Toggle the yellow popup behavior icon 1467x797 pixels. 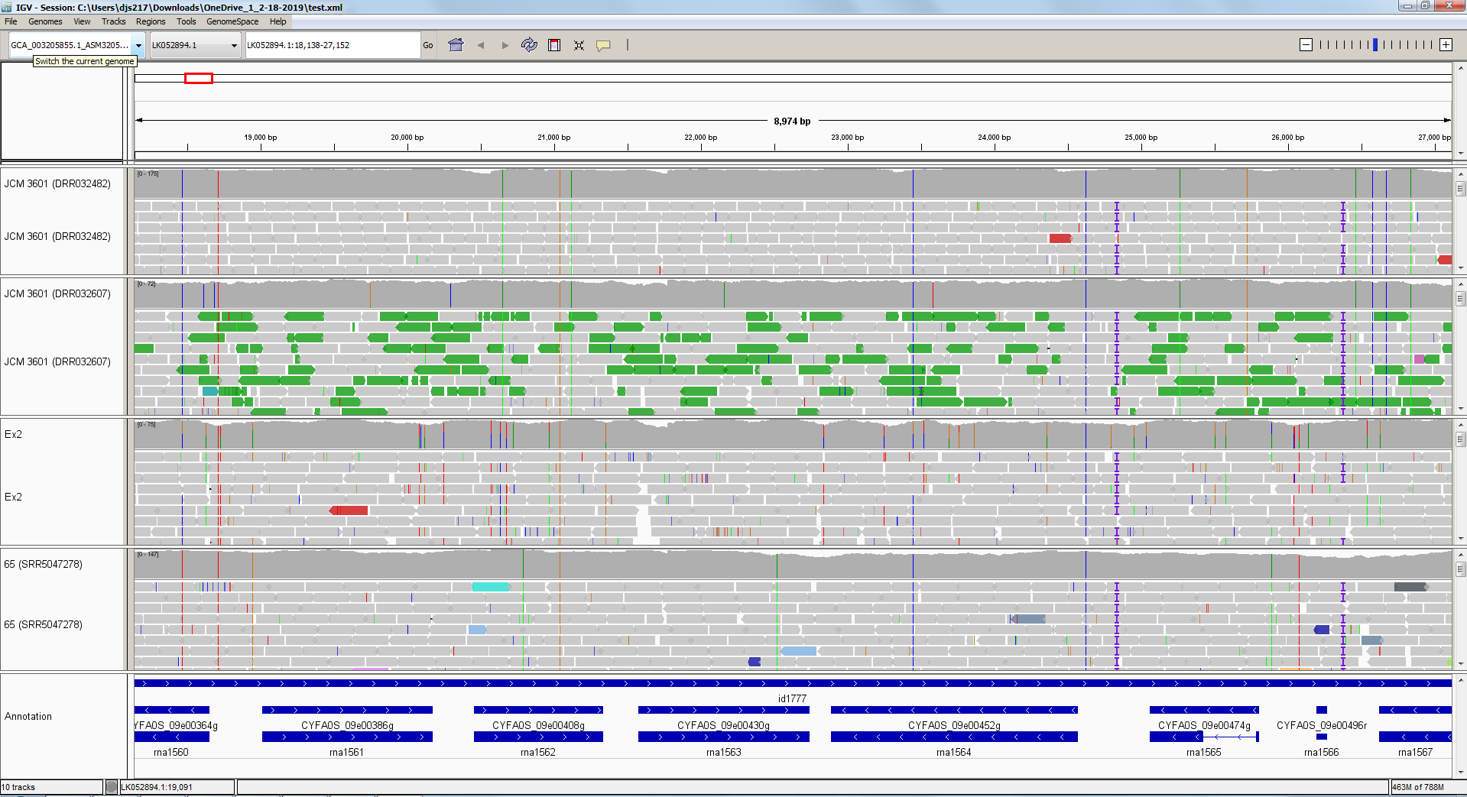click(603, 45)
